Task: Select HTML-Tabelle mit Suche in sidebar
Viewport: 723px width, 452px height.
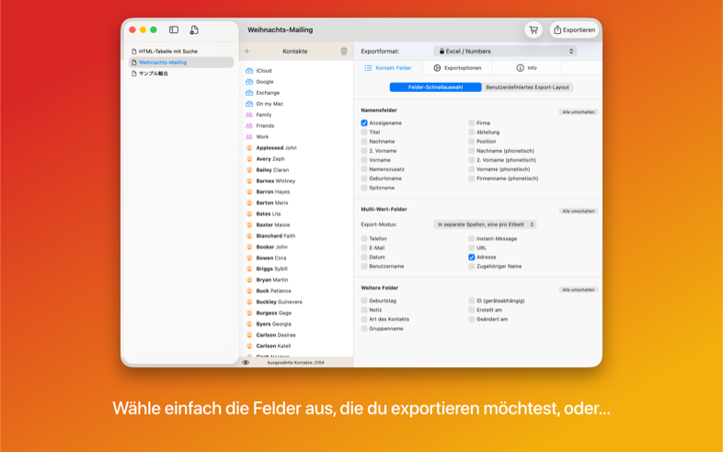Action: (167, 52)
